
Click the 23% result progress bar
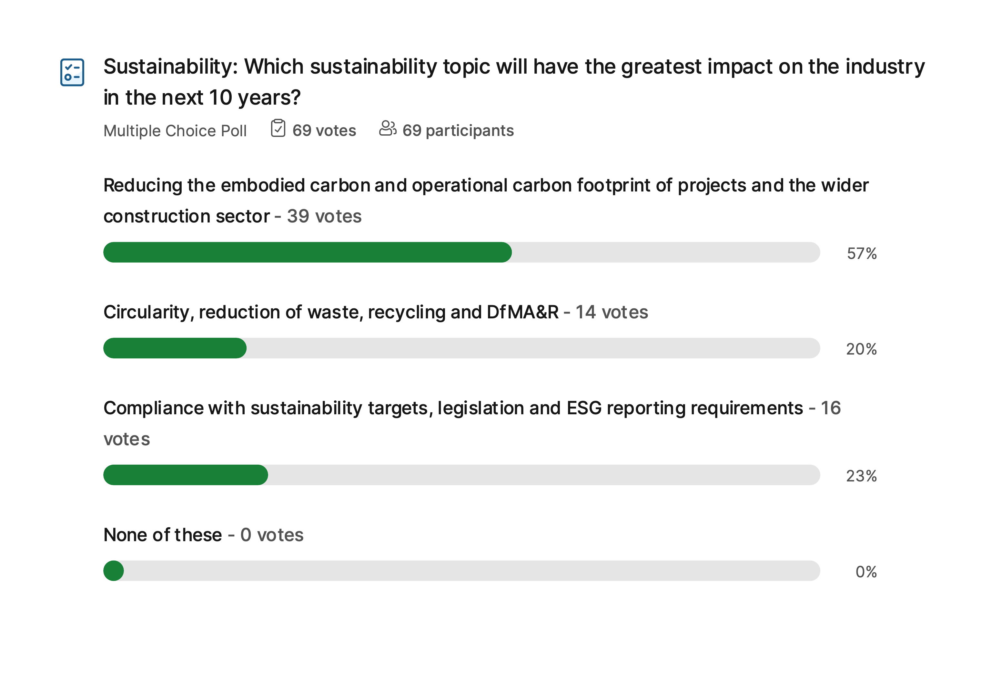point(462,475)
